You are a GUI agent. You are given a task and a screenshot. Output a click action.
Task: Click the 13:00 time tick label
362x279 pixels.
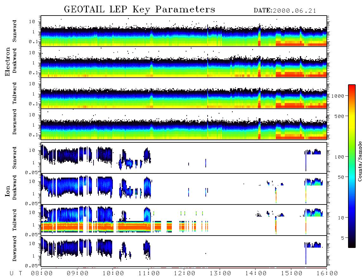(220, 273)
